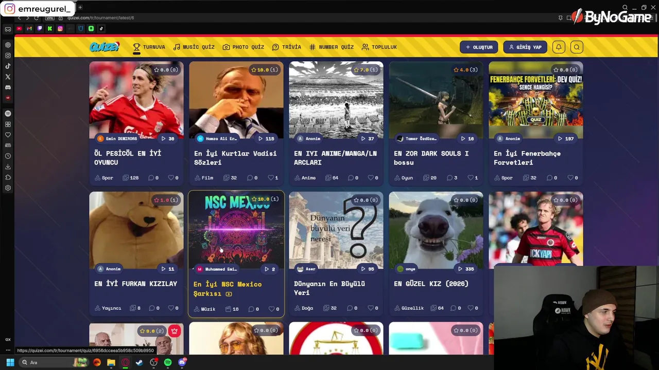Screen dimensions: 659x370
Task: Open notifications bell on Quizei
Action: [x=559, y=47]
